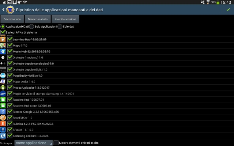The height and width of the screenshot is (146, 234).
Task: Tap Readers Hub 130607.01 entry text
Action: (x=29, y=100)
